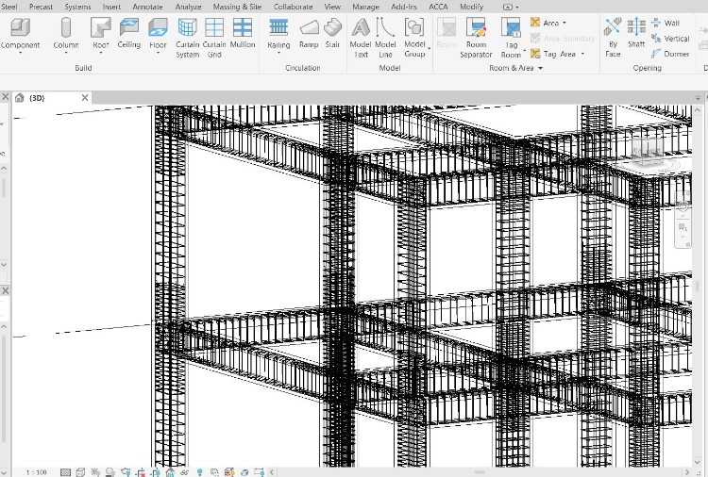Click the 1 : 100 view scale
The image size is (708, 477).
point(37,472)
